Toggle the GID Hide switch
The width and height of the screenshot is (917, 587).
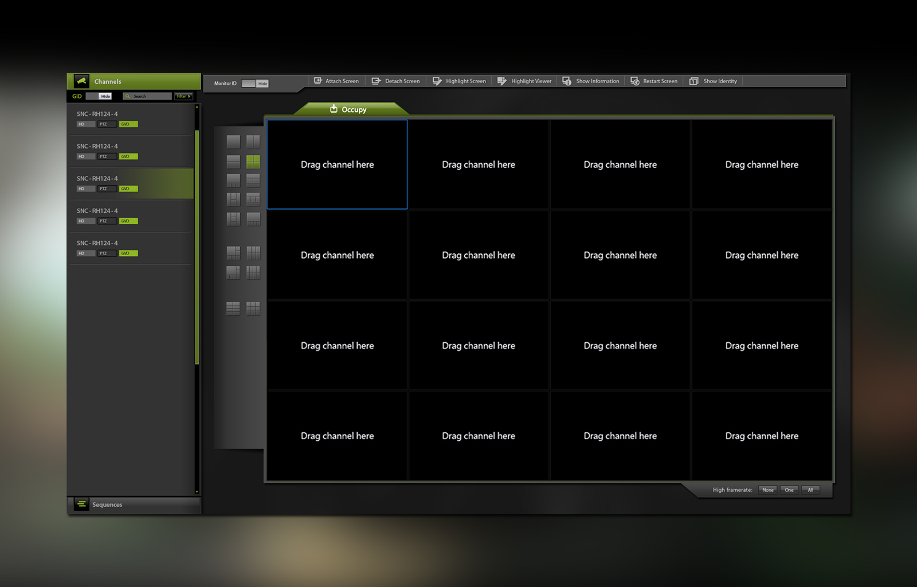pyautogui.click(x=99, y=96)
